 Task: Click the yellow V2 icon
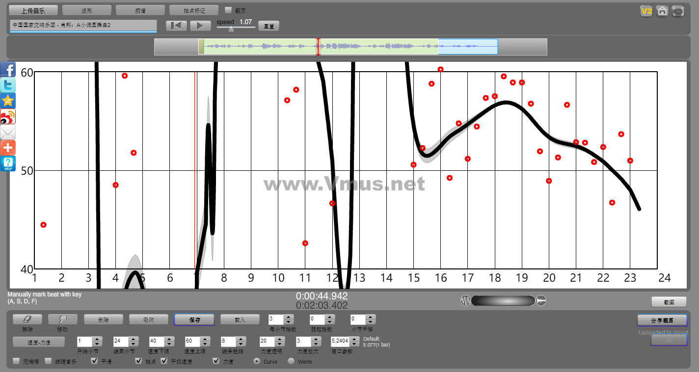pos(646,11)
